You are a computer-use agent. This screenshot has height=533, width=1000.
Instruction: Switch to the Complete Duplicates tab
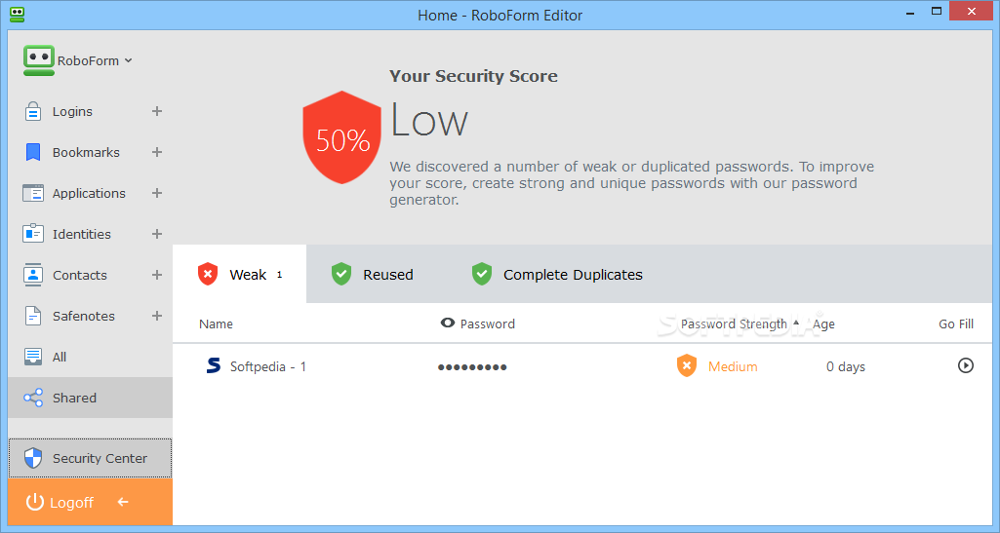[x=557, y=274]
